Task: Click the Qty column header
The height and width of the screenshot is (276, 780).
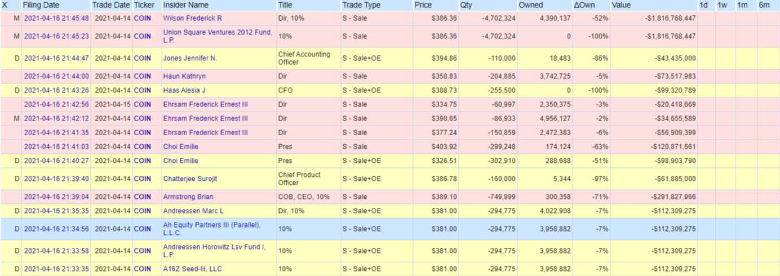Action: pyautogui.click(x=466, y=5)
